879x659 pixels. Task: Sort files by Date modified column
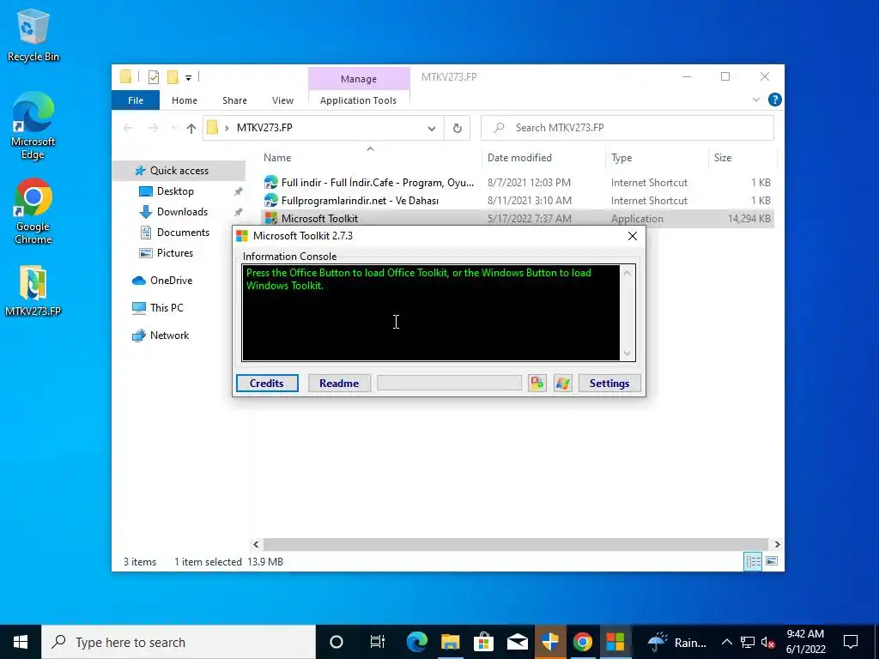[x=543, y=158]
